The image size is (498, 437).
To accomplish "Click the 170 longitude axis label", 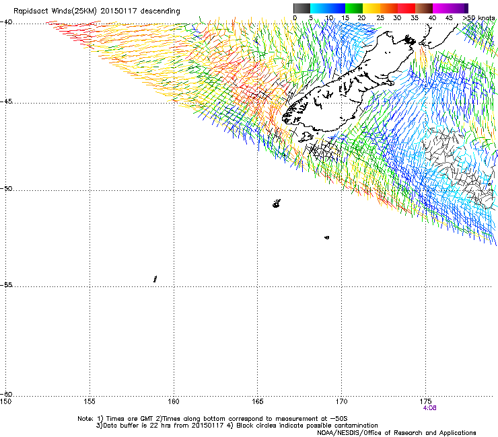I will (341, 401).
